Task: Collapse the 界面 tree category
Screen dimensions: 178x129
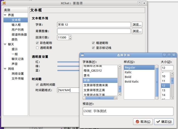Action: tap(5, 15)
